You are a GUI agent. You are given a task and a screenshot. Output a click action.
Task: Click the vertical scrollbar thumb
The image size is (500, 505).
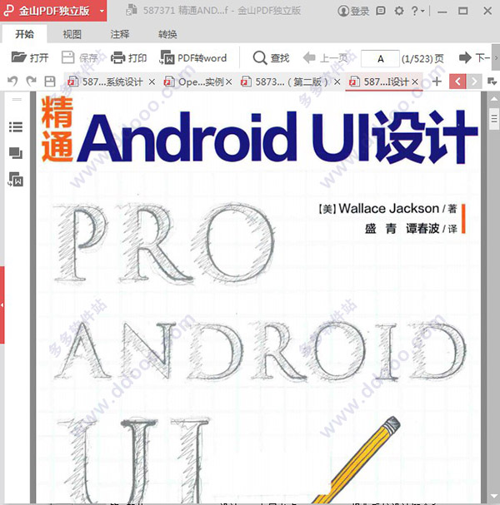click(x=494, y=119)
